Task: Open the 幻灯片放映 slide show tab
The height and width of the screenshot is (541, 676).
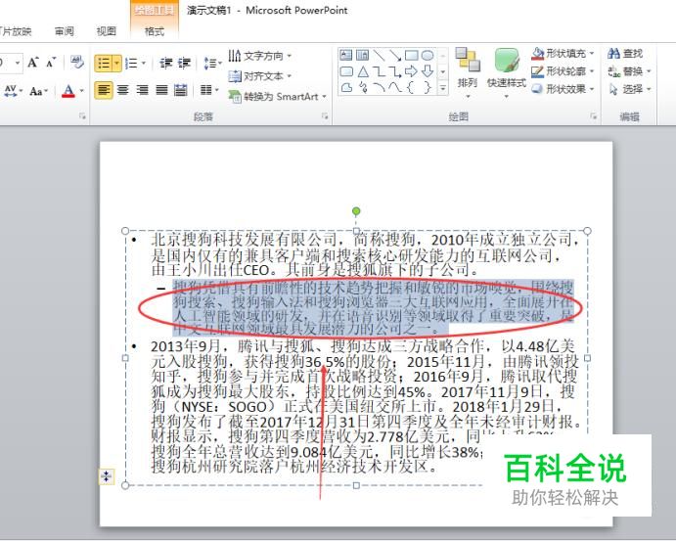Action: pos(16,31)
